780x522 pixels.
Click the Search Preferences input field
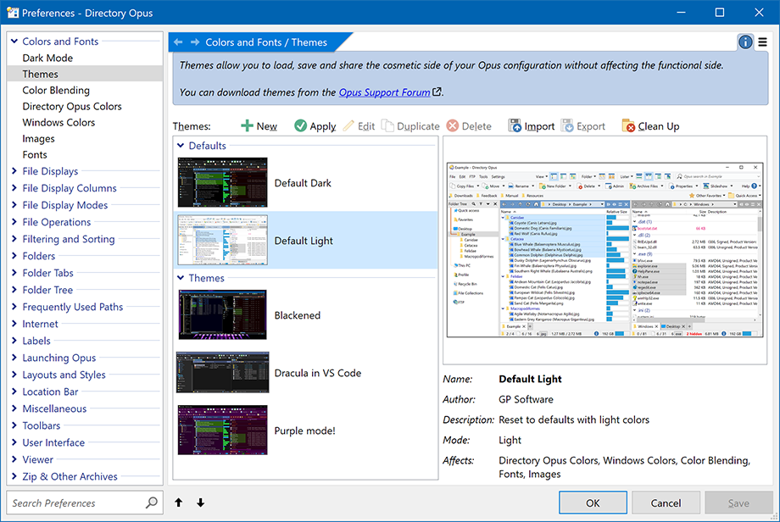pos(85,503)
